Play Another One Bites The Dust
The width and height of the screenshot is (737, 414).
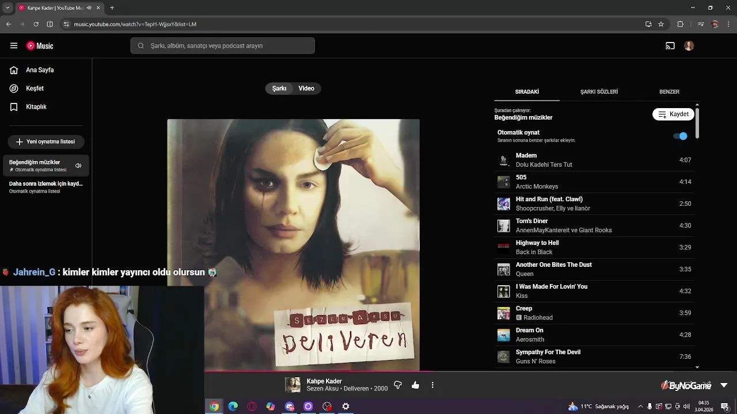tap(594, 269)
